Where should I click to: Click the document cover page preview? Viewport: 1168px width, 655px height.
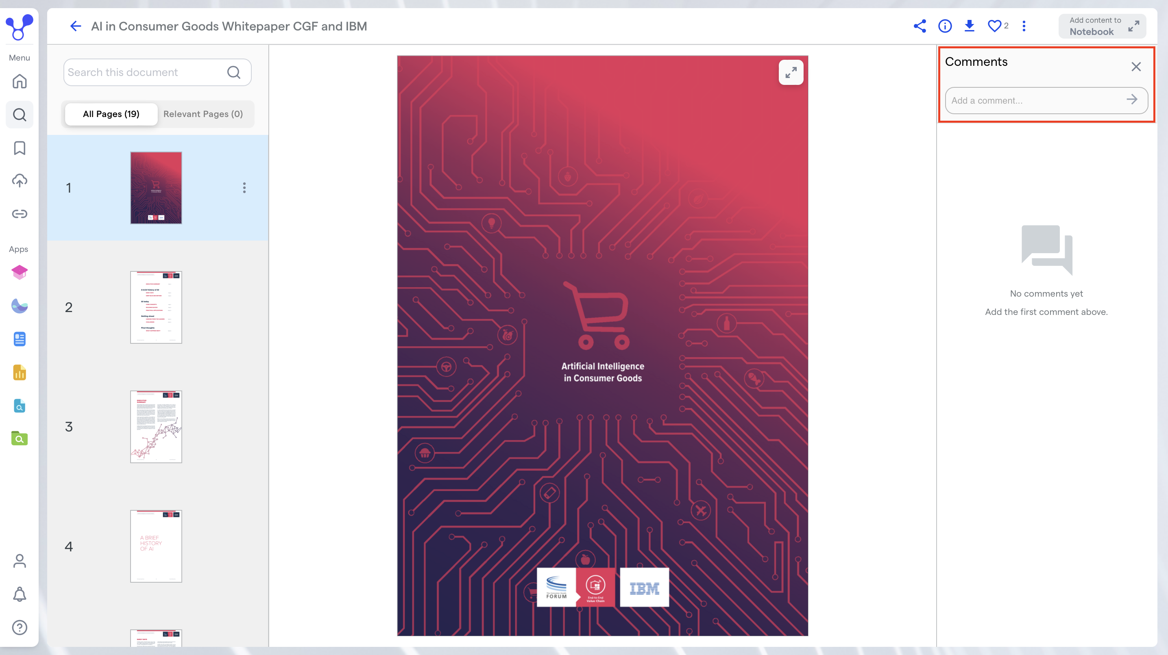tap(603, 346)
